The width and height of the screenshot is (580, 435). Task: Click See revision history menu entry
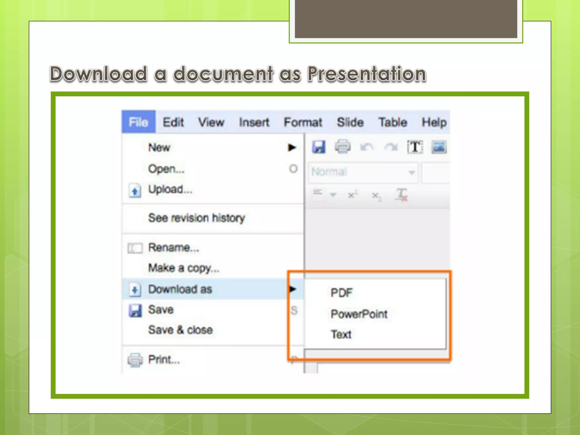[x=197, y=218]
